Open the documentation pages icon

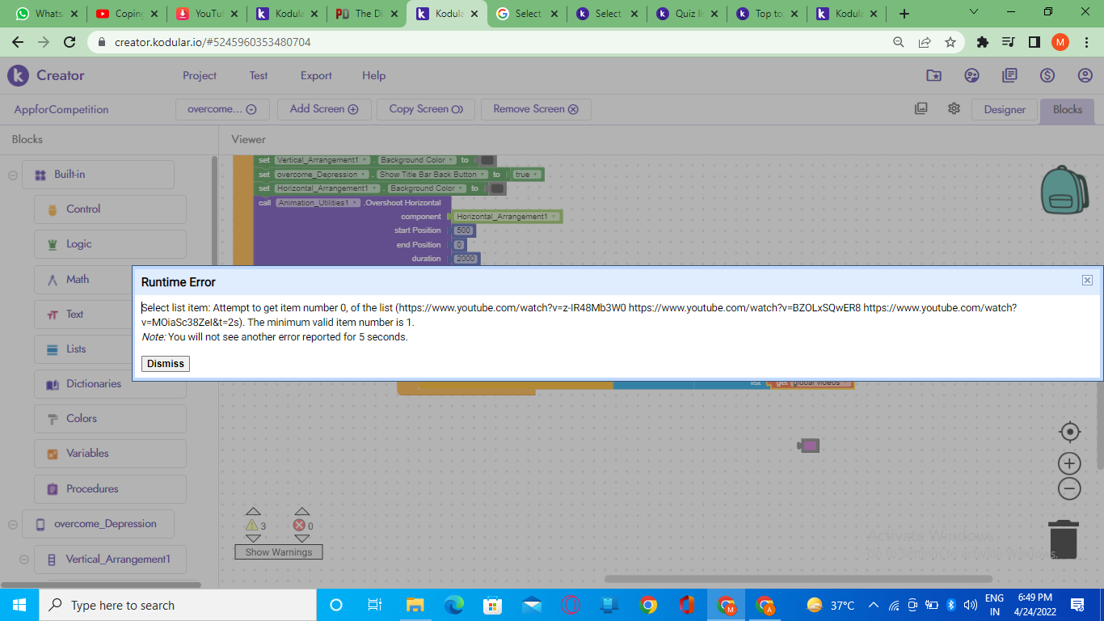(1009, 75)
